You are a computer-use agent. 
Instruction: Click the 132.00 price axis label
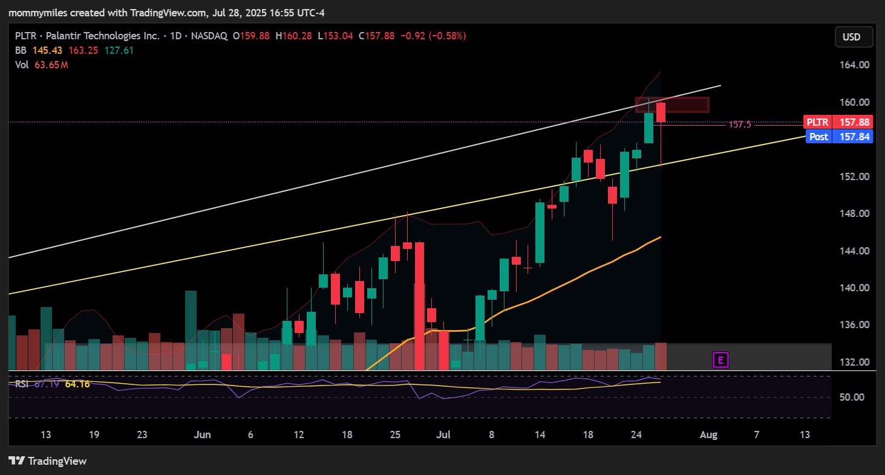tap(854, 362)
